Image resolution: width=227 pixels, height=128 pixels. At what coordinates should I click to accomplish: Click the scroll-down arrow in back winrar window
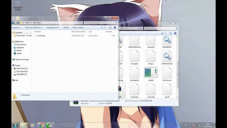pyautogui.click(x=177, y=97)
